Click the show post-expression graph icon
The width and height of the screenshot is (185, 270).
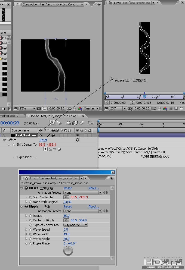click(x=50, y=149)
